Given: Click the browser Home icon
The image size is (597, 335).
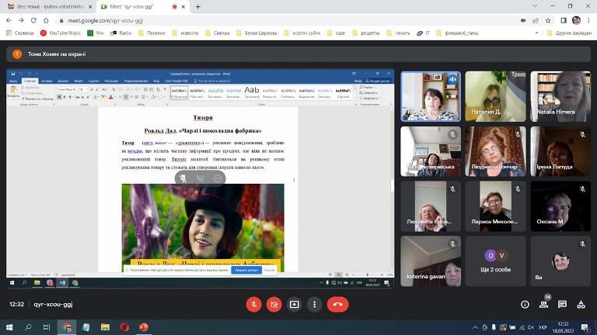Looking at the screenshot, I should point(46,20).
